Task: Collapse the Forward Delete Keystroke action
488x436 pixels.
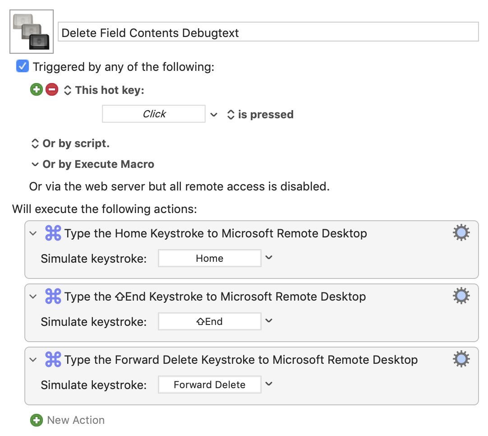Action: (x=33, y=360)
